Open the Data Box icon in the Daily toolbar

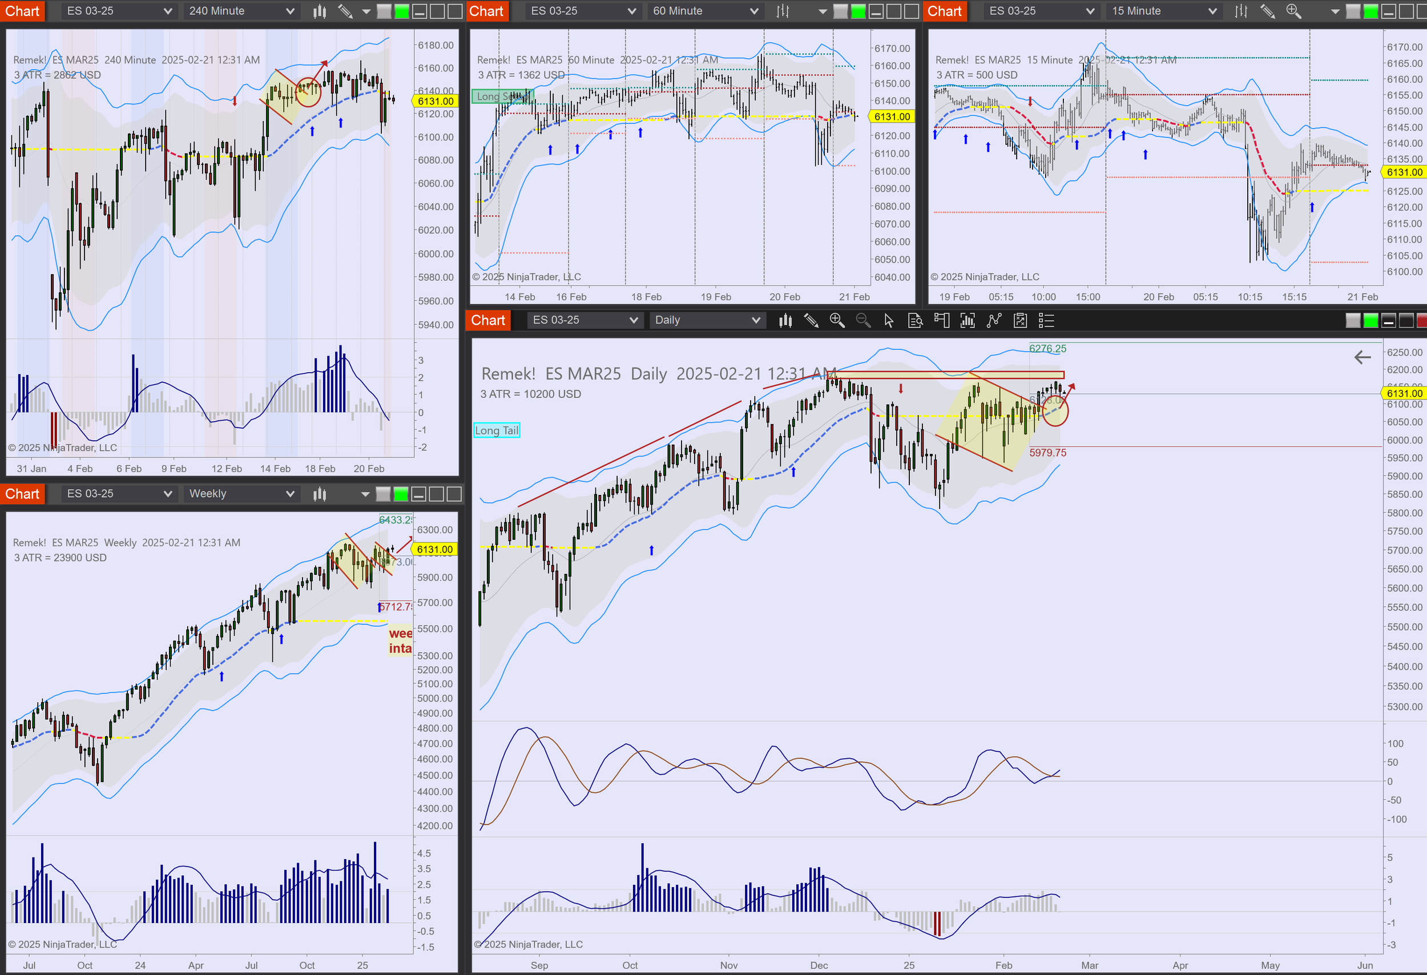(x=915, y=320)
